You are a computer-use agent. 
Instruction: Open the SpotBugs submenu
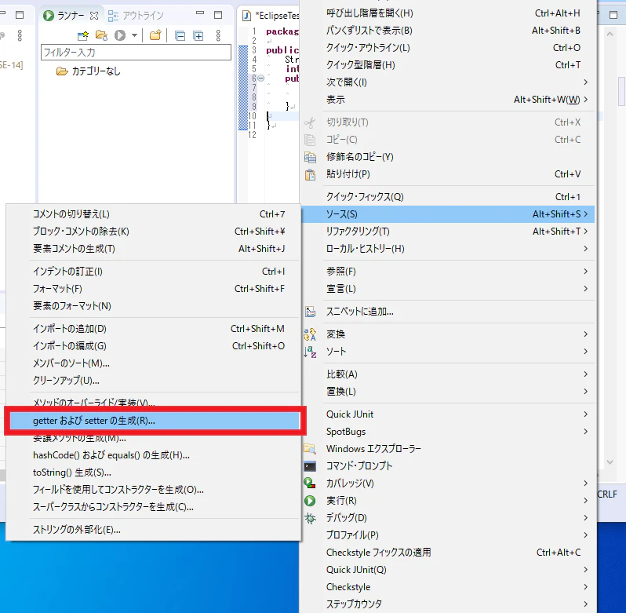click(448, 431)
